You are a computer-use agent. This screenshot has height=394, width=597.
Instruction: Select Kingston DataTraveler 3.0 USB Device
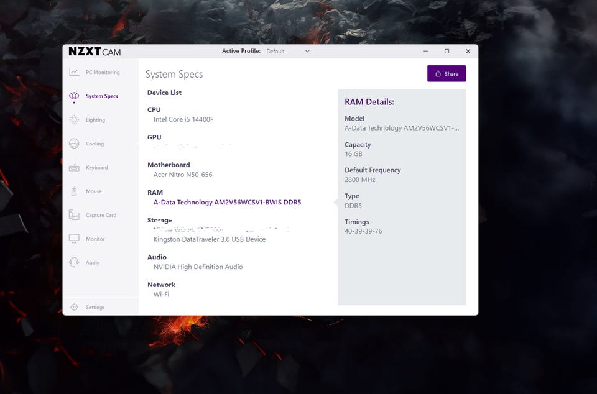point(210,239)
